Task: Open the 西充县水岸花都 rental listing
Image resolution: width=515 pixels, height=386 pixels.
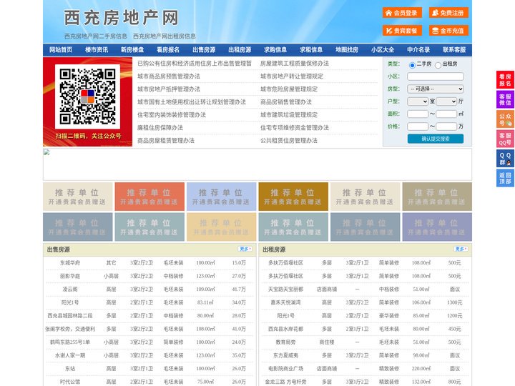Action: [x=285, y=329]
